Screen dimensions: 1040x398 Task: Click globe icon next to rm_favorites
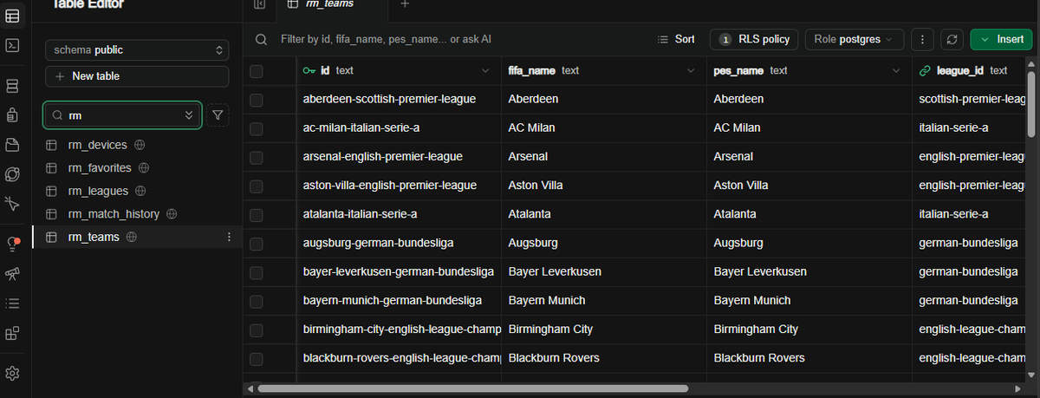(143, 167)
